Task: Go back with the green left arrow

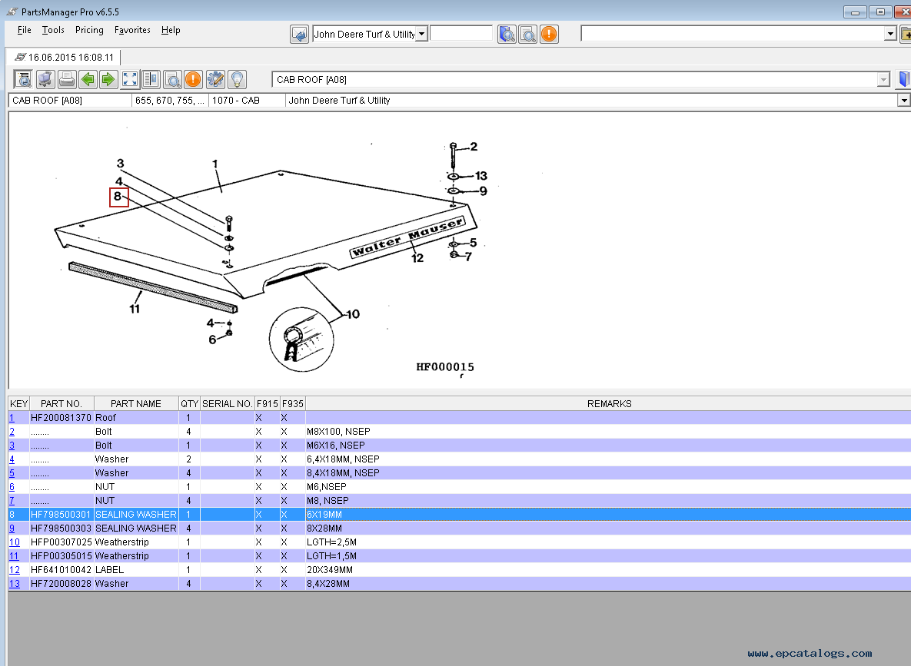Action: (88, 79)
